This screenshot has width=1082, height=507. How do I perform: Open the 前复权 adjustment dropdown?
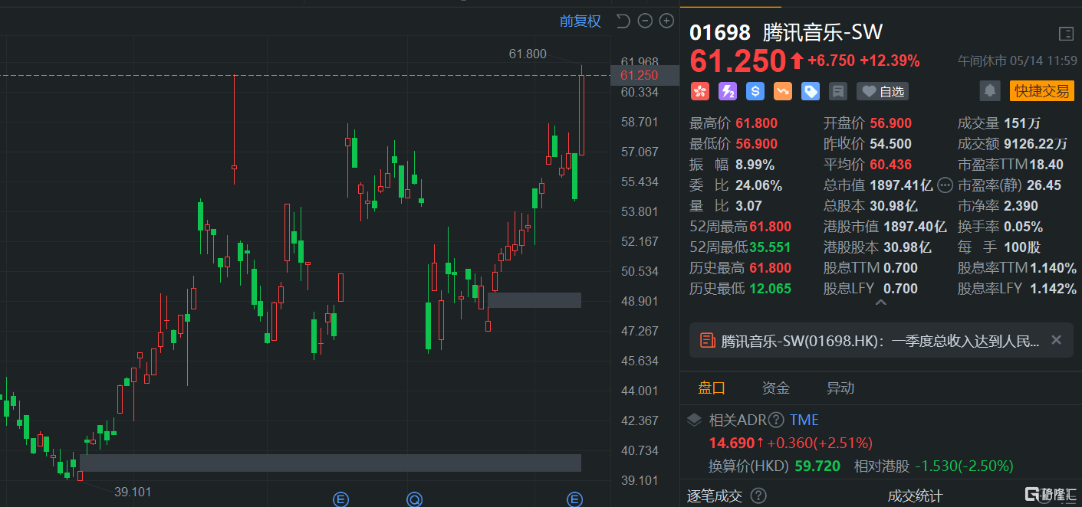coord(580,21)
